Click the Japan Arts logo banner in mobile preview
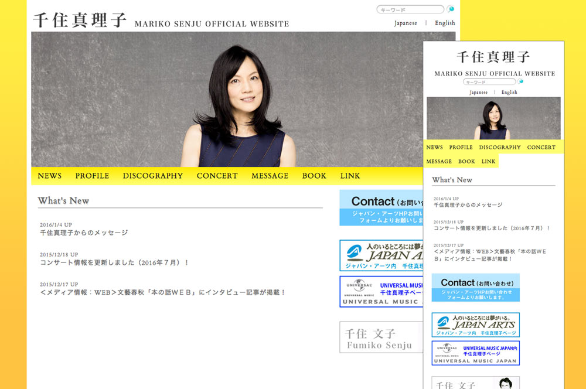Screen dimensions: 586x389 click(x=475, y=325)
